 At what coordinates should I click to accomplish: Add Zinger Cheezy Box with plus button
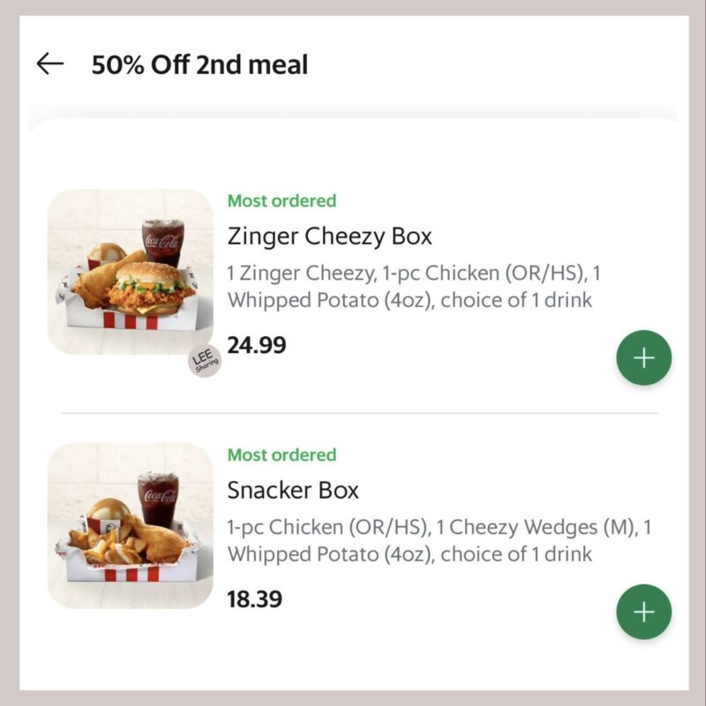point(643,357)
